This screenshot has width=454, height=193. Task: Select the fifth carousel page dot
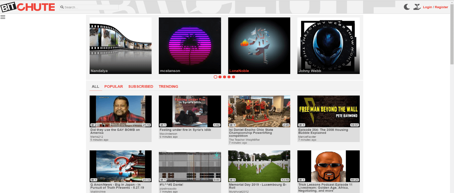click(x=234, y=77)
